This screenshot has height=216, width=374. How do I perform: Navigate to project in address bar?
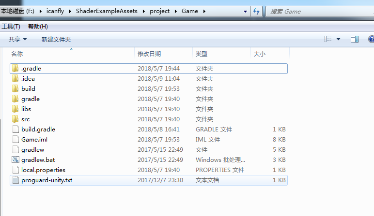tap(159, 11)
